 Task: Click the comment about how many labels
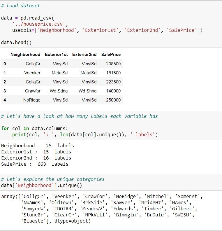click(79, 116)
